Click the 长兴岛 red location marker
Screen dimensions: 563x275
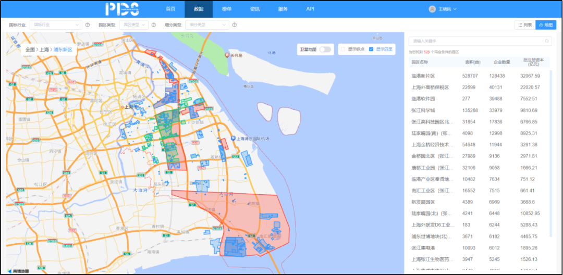coord(227,55)
